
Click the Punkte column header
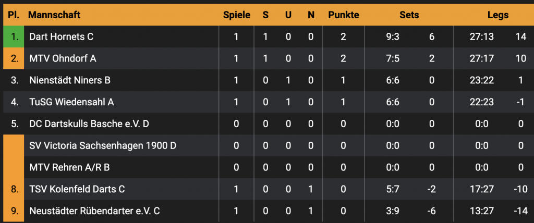[343, 15]
